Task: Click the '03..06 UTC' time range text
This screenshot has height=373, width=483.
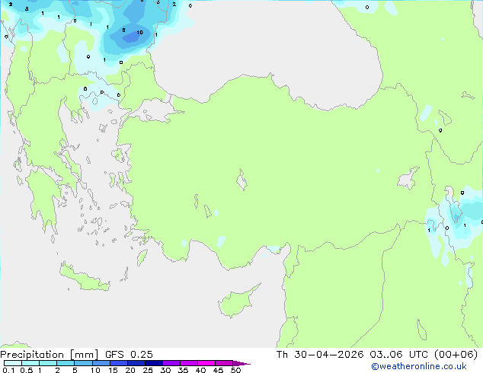Action: 399,355
